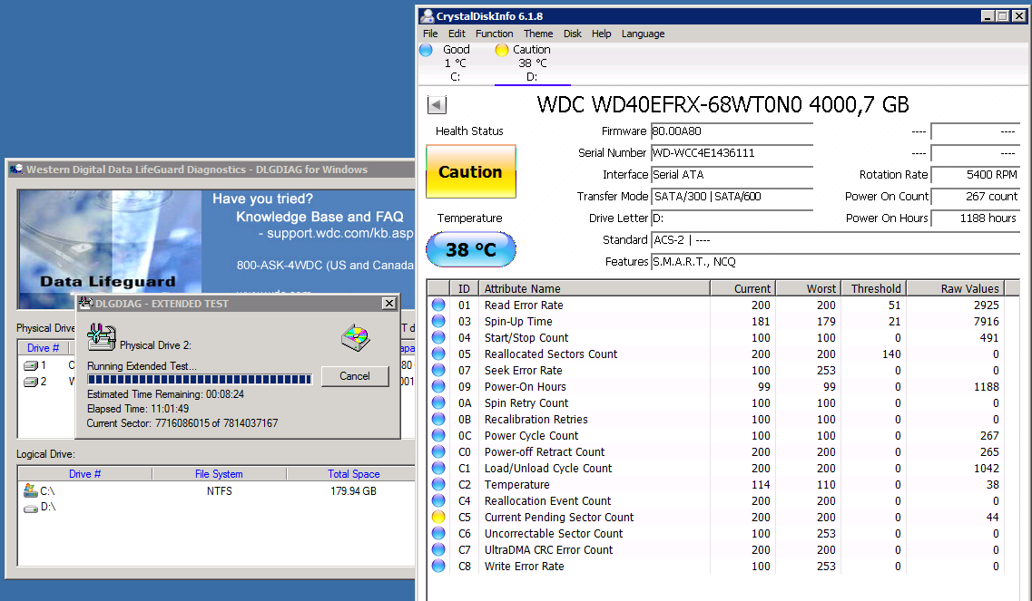Image resolution: width=1032 pixels, height=601 pixels.
Task: Click the Physical Drive 2 tools icon in DLGDIAG dialog
Action: [x=102, y=337]
